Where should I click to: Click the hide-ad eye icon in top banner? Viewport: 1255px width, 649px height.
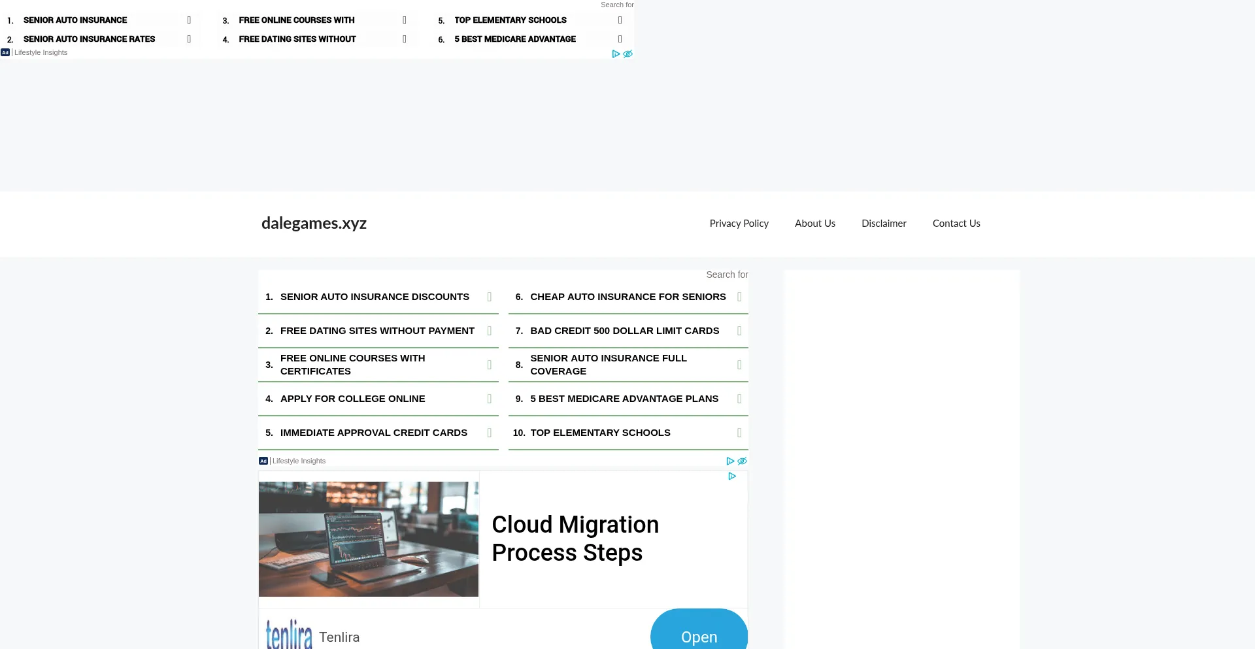point(628,54)
